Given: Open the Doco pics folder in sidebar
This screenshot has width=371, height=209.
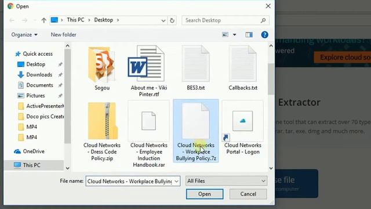Looking at the screenshot, I should point(41,116).
